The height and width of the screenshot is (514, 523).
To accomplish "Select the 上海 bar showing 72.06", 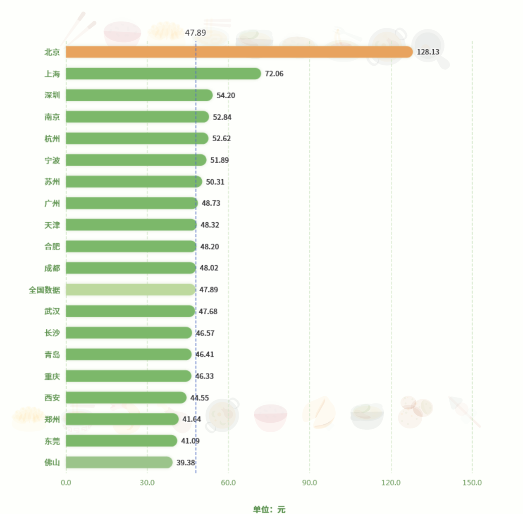I will (163, 74).
